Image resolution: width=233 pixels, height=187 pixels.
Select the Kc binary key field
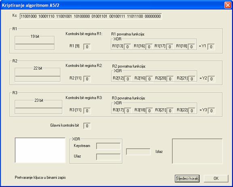click(91, 16)
